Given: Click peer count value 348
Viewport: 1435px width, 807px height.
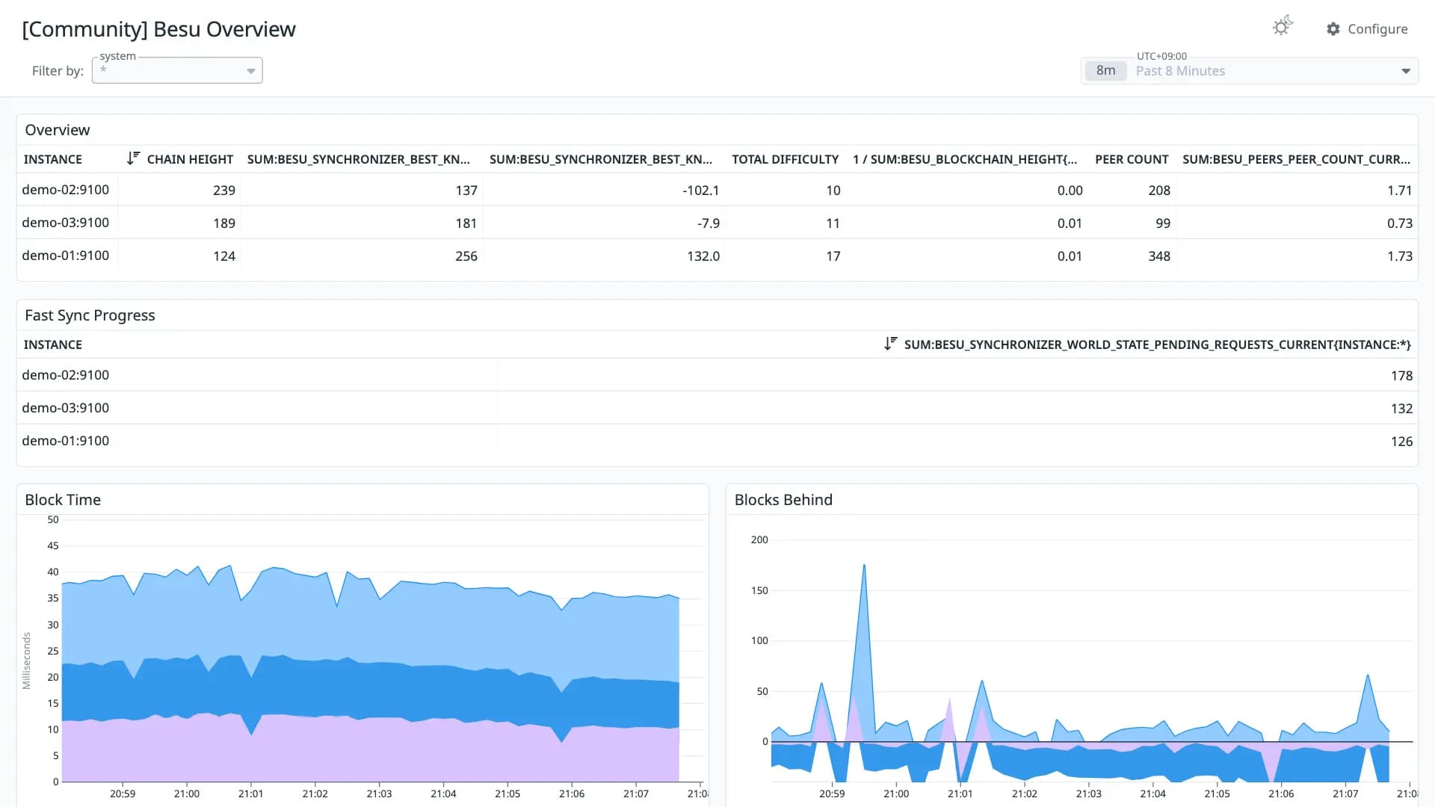Looking at the screenshot, I should (x=1159, y=256).
